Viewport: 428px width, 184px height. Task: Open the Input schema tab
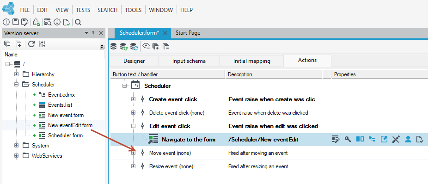coord(189,61)
